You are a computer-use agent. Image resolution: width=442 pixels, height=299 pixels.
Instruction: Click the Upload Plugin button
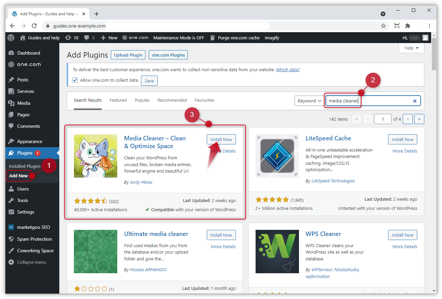[x=128, y=55]
